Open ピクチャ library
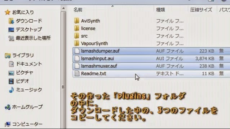The width and height of the screenshot is (230, 129). (25, 73)
